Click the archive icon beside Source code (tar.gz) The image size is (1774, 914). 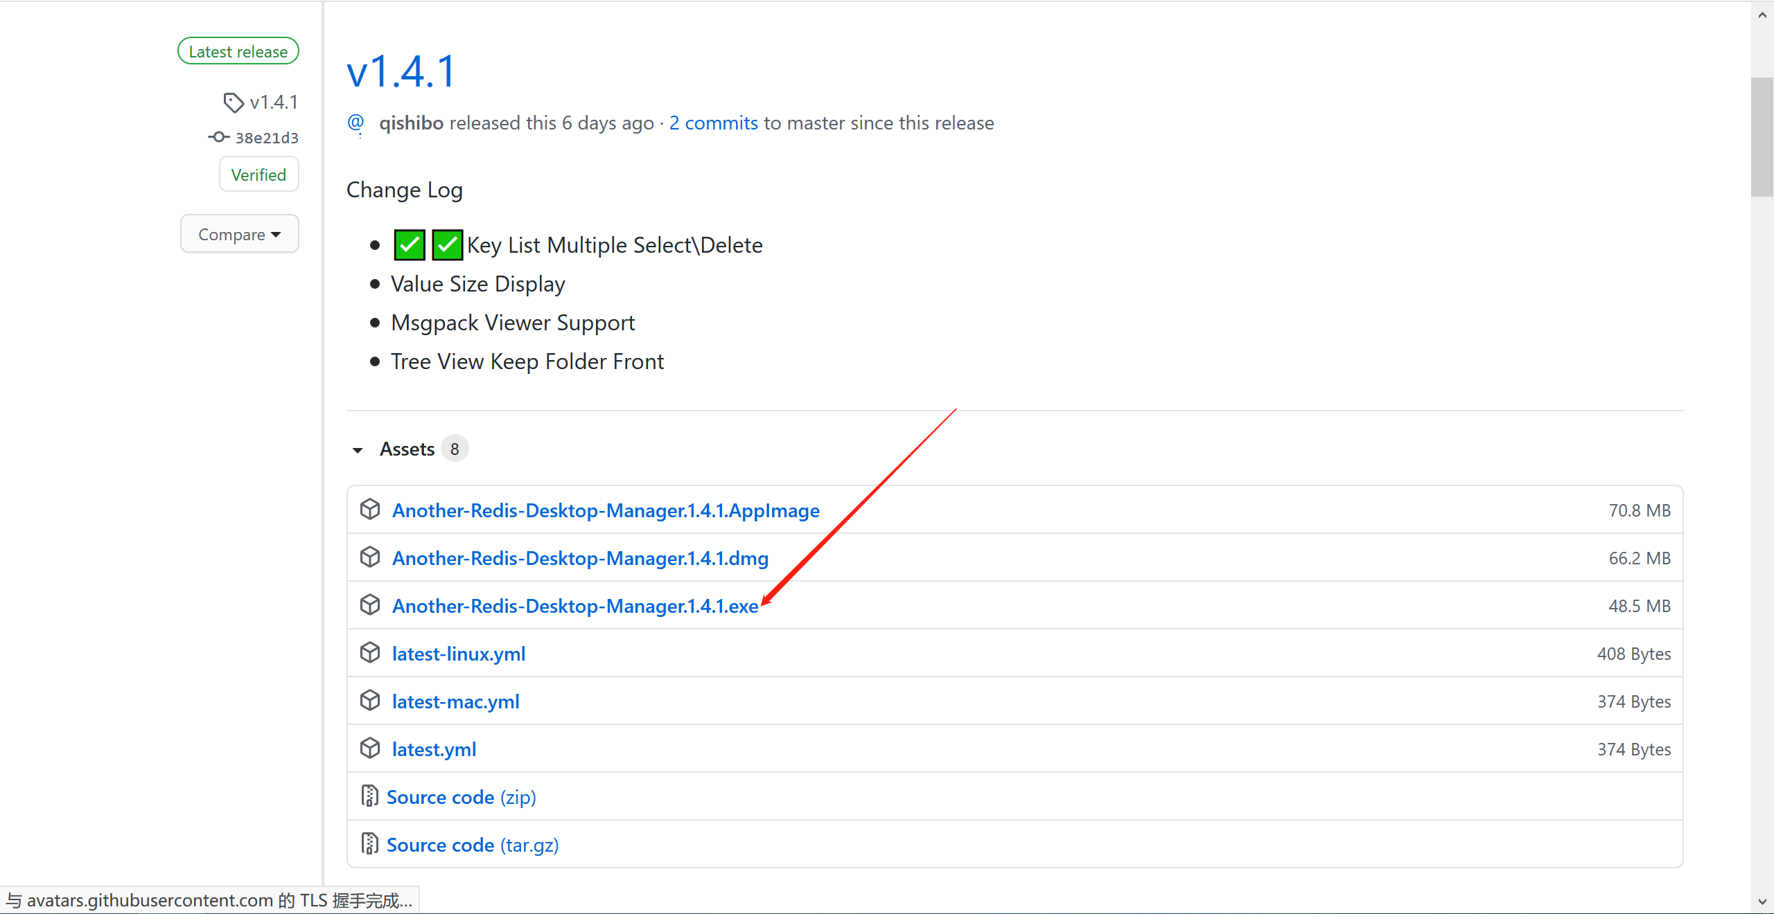(x=369, y=844)
